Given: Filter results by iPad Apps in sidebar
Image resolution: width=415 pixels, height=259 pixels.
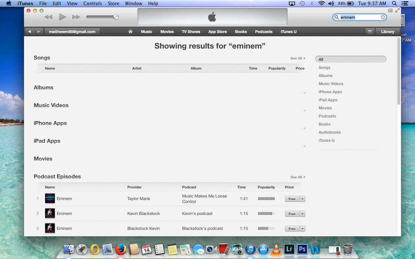Looking at the screenshot, I should click(328, 100).
